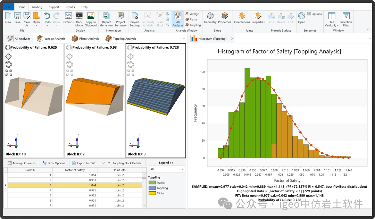The image size is (375, 219).
Task: Expand the Export to CSV dropdown arrow
Action: (x=103, y=163)
